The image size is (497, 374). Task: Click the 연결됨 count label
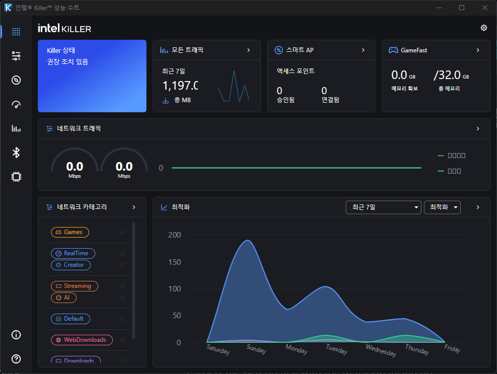coord(330,100)
